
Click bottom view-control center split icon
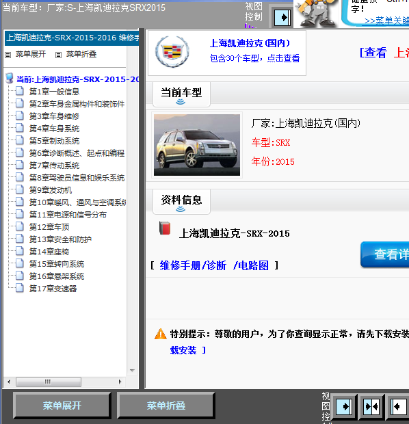371,406
